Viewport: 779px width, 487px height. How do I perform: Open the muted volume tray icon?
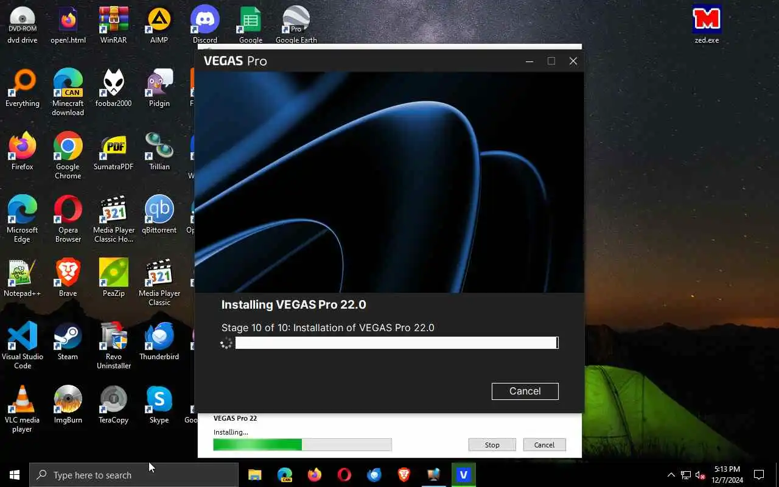tap(700, 475)
